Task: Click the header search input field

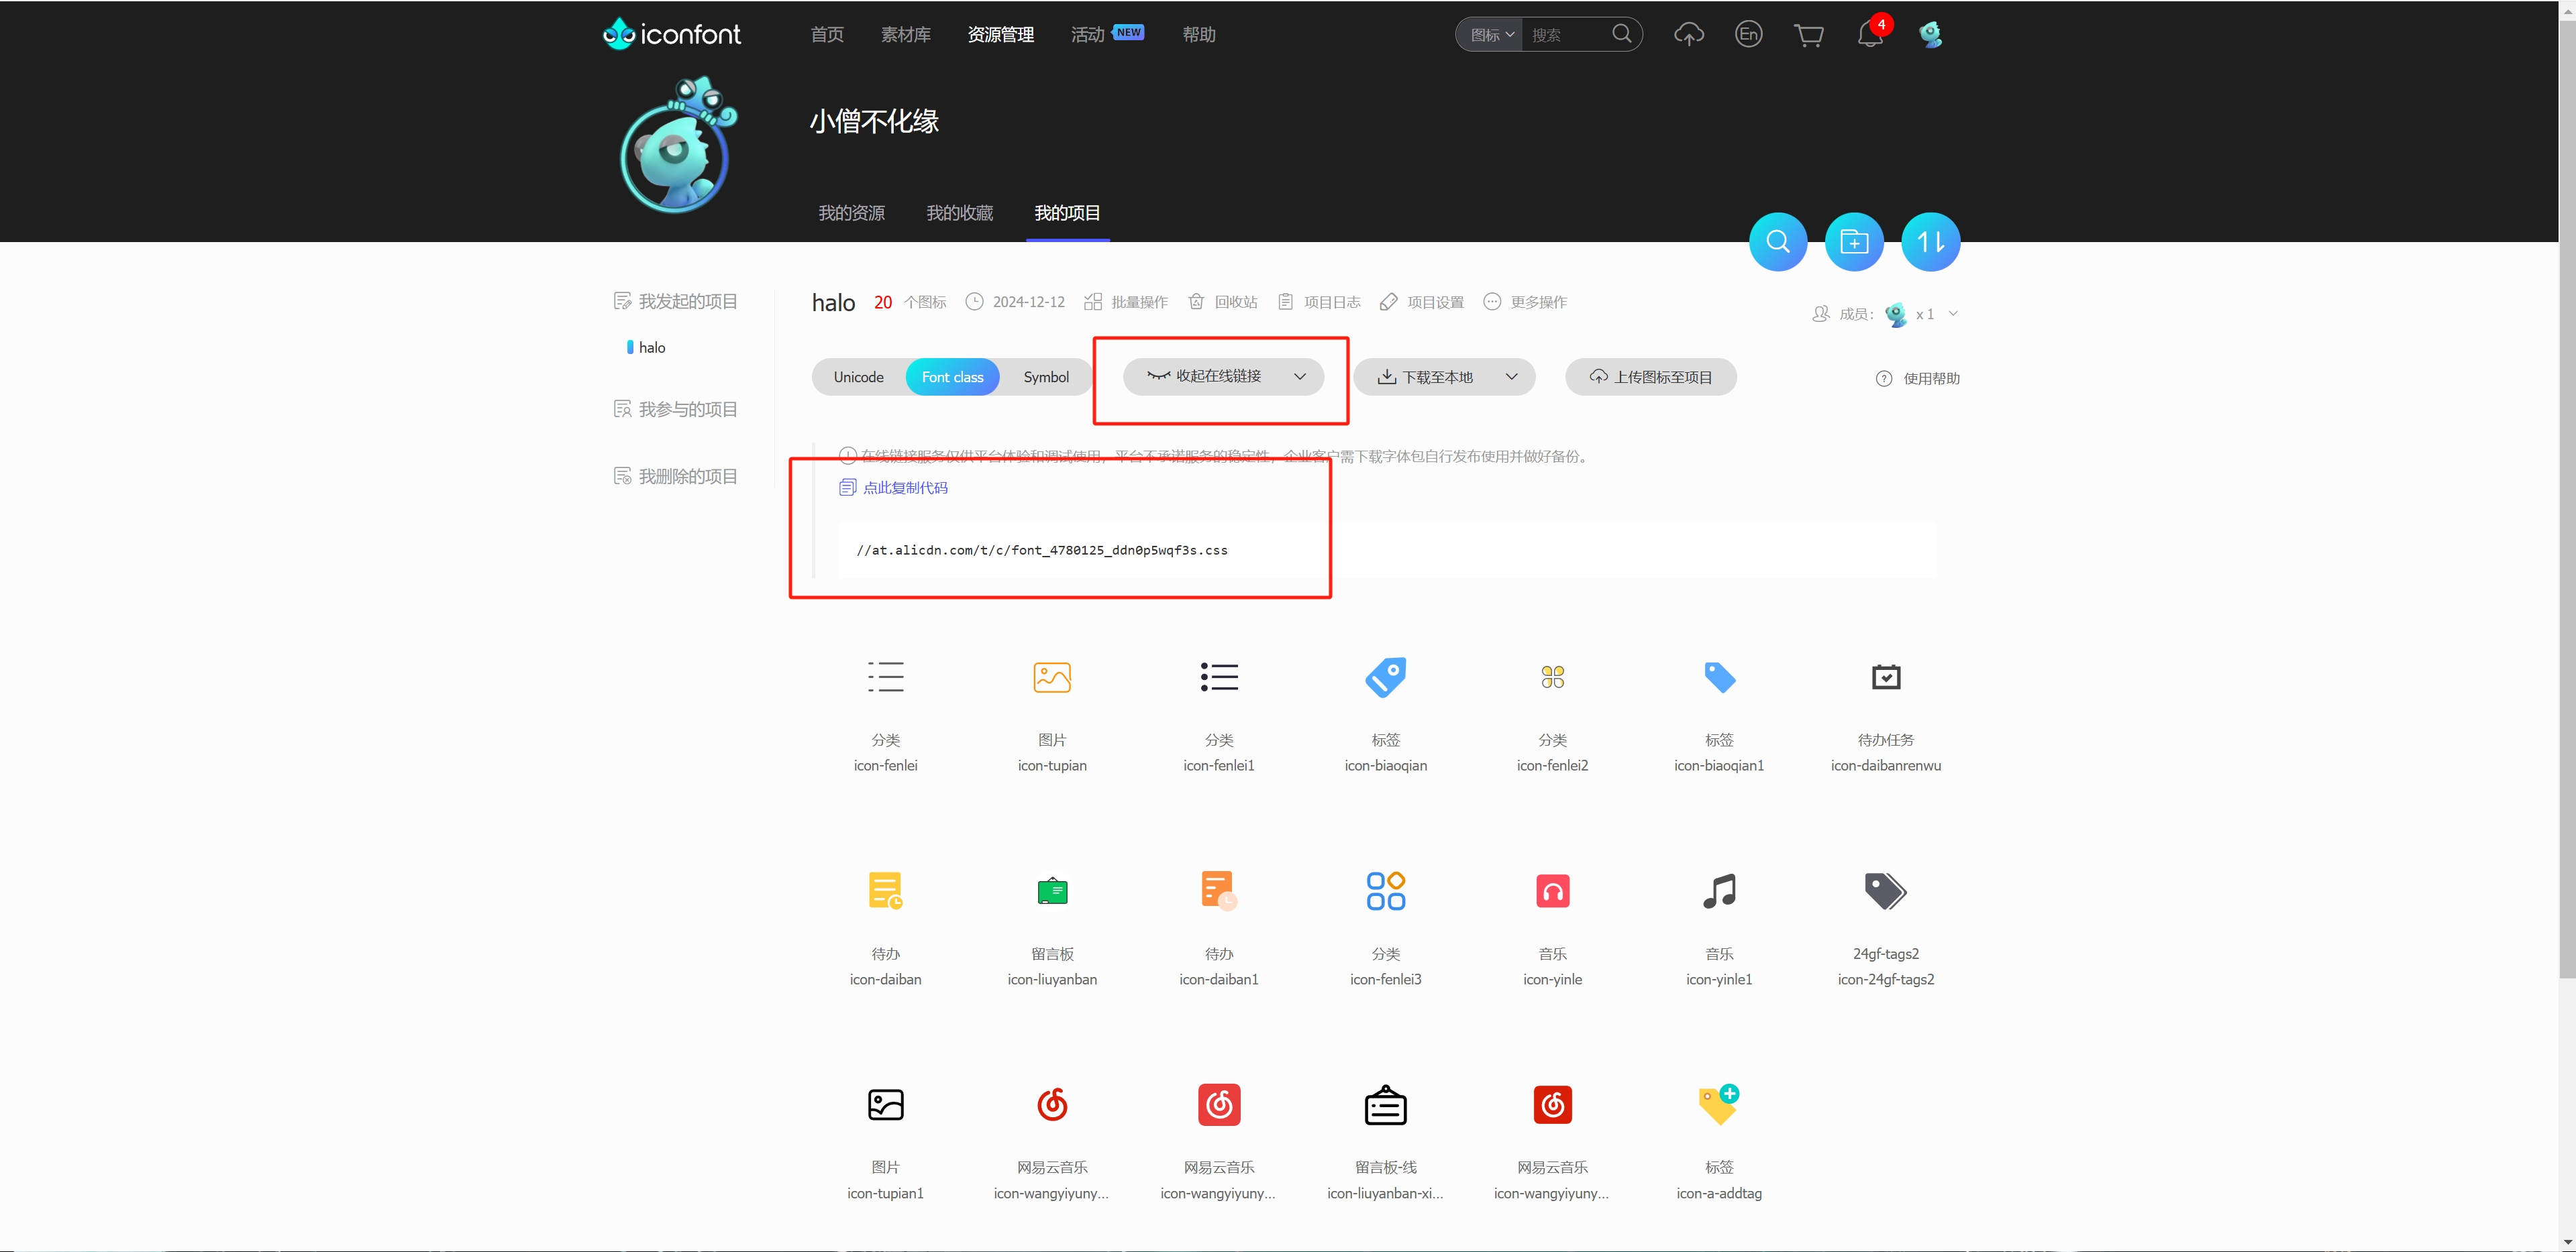Action: (x=1565, y=35)
